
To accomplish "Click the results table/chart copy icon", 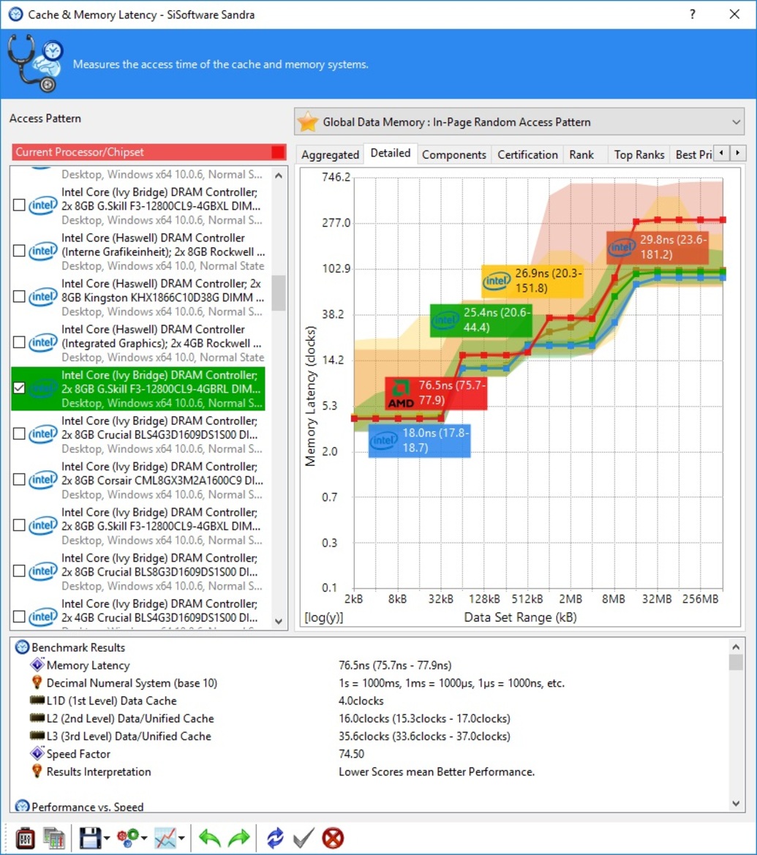I will pos(54,838).
